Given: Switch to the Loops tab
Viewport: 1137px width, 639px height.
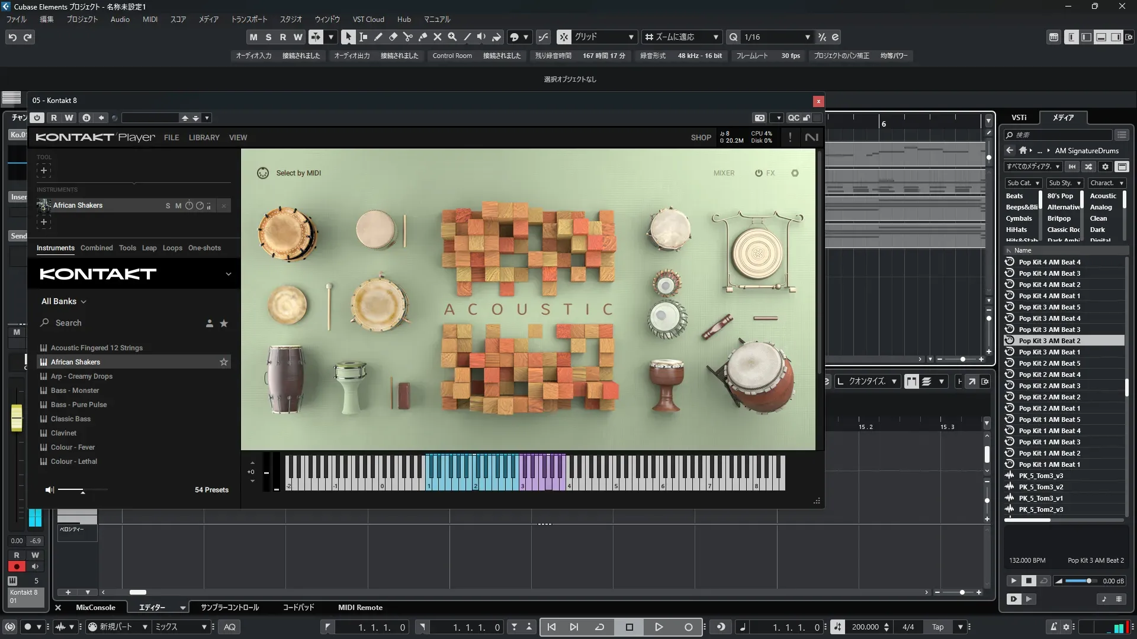Looking at the screenshot, I should click(172, 248).
